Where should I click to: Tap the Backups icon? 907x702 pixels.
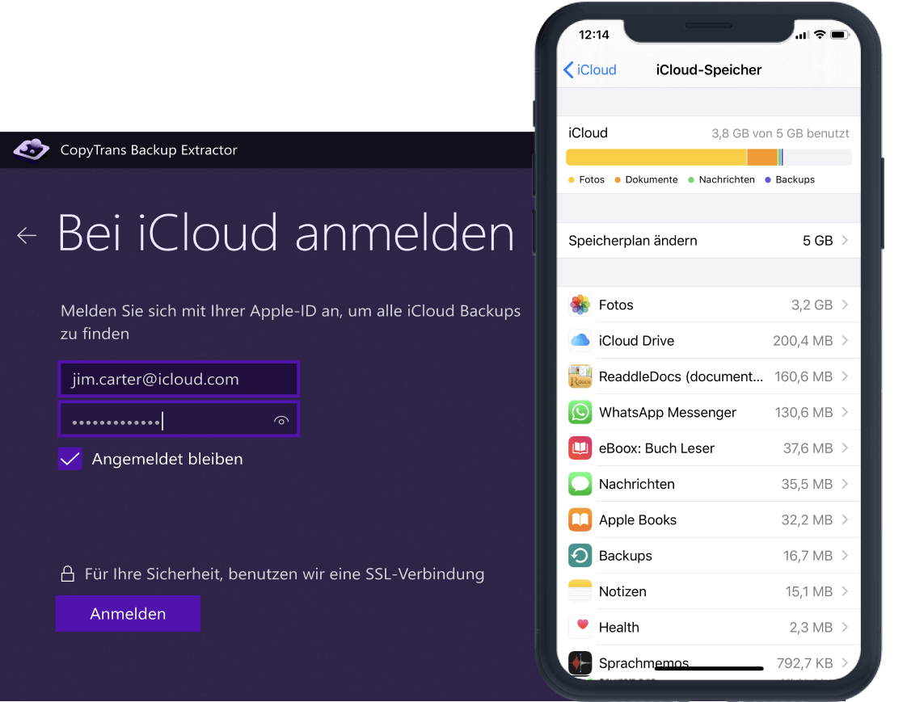coord(580,556)
